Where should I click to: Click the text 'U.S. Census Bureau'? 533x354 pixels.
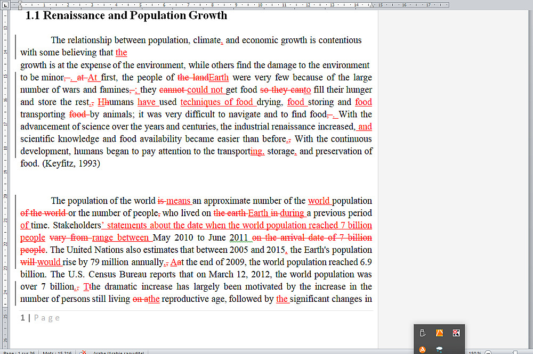108,274
